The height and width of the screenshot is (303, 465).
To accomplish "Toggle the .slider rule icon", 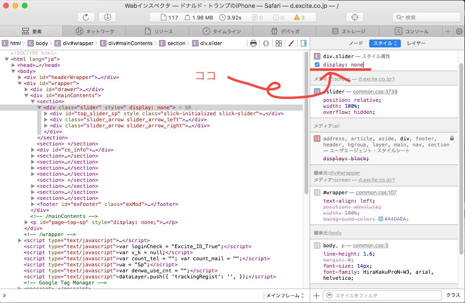I will pos(317,92).
